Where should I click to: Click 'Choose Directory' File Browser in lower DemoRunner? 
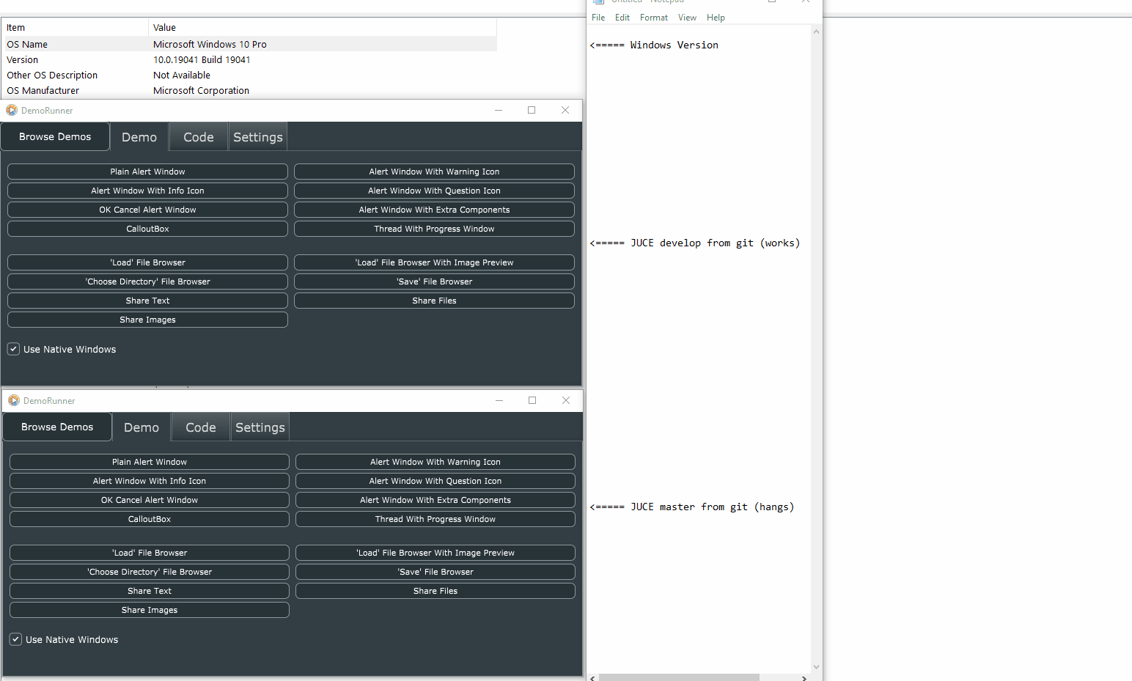click(x=150, y=572)
